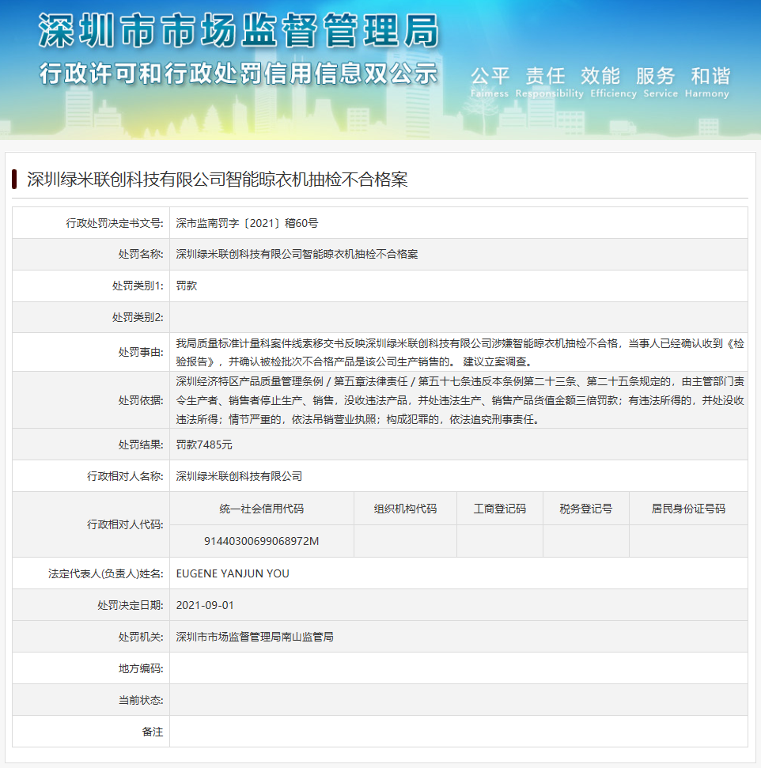This screenshot has width=761, height=768.
Task: Select 深圳绿米联创科技有限公司 in the 行政相对人名称 row
Action: pyautogui.click(x=239, y=476)
